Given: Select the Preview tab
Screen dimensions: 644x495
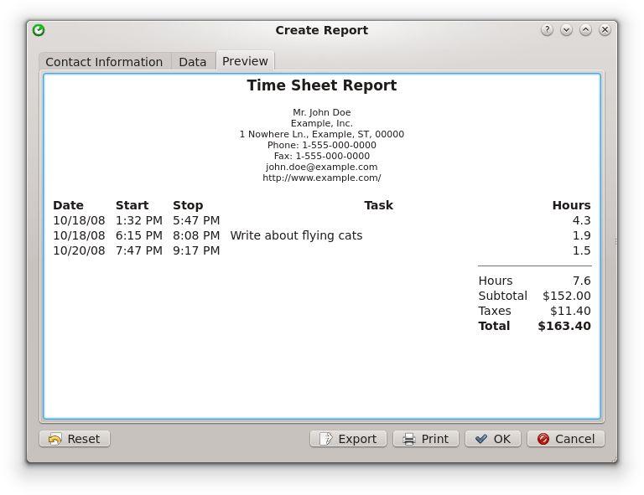Looking at the screenshot, I should 245,60.
